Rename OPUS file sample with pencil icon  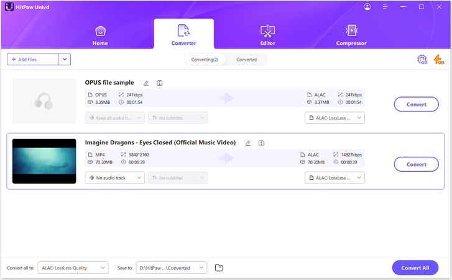point(146,83)
